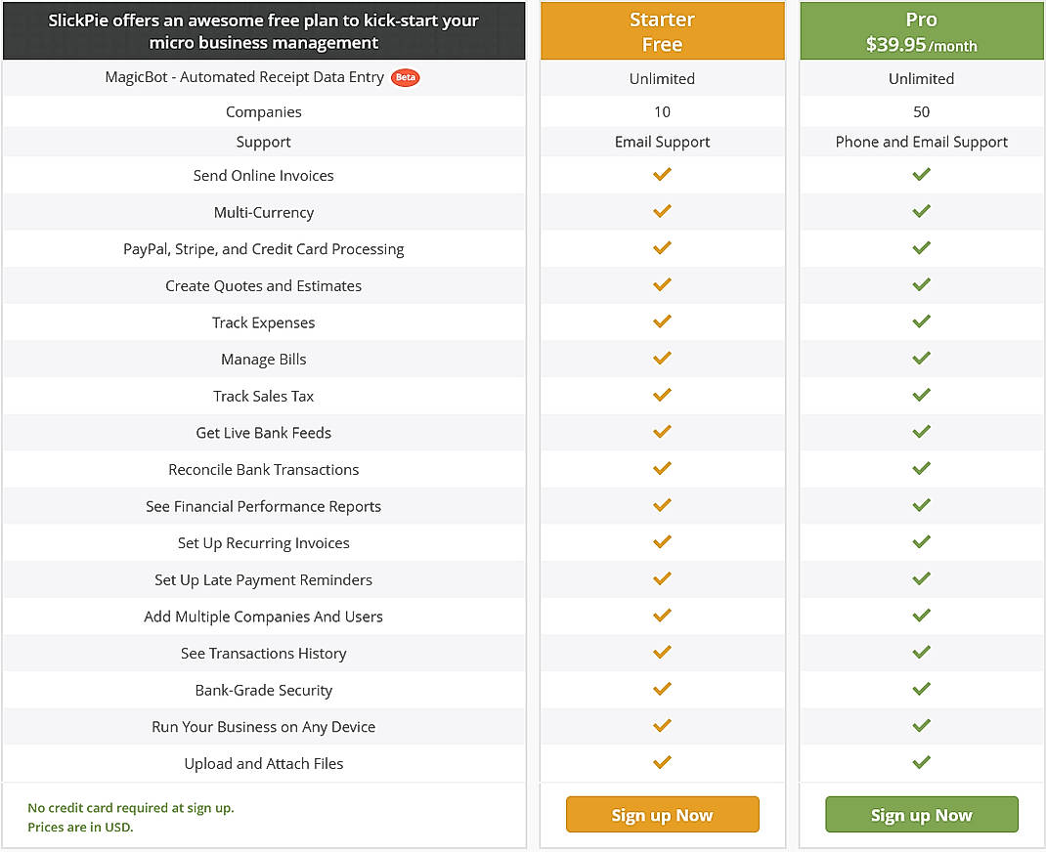This screenshot has width=1046, height=852.
Task: Click the orange checkmark for Get Live Bank Feeds
Action: point(662,432)
